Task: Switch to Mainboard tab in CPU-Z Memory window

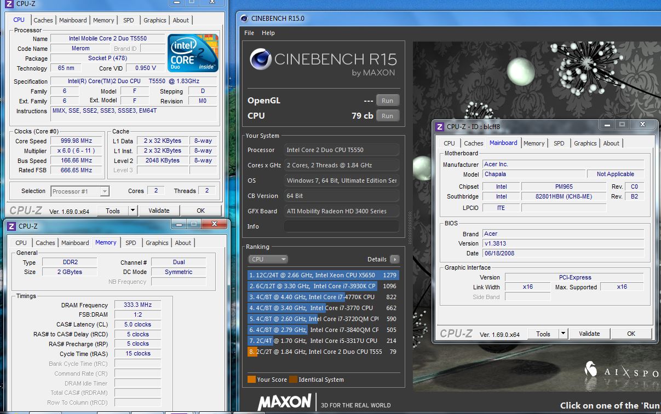Action: (x=75, y=243)
